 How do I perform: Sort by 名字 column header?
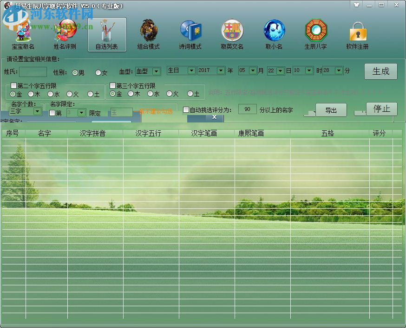point(45,134)
